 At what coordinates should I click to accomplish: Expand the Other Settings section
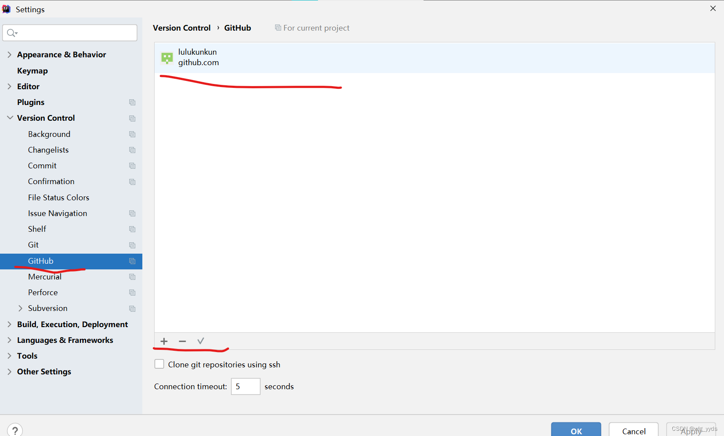[x=9, y=371]
